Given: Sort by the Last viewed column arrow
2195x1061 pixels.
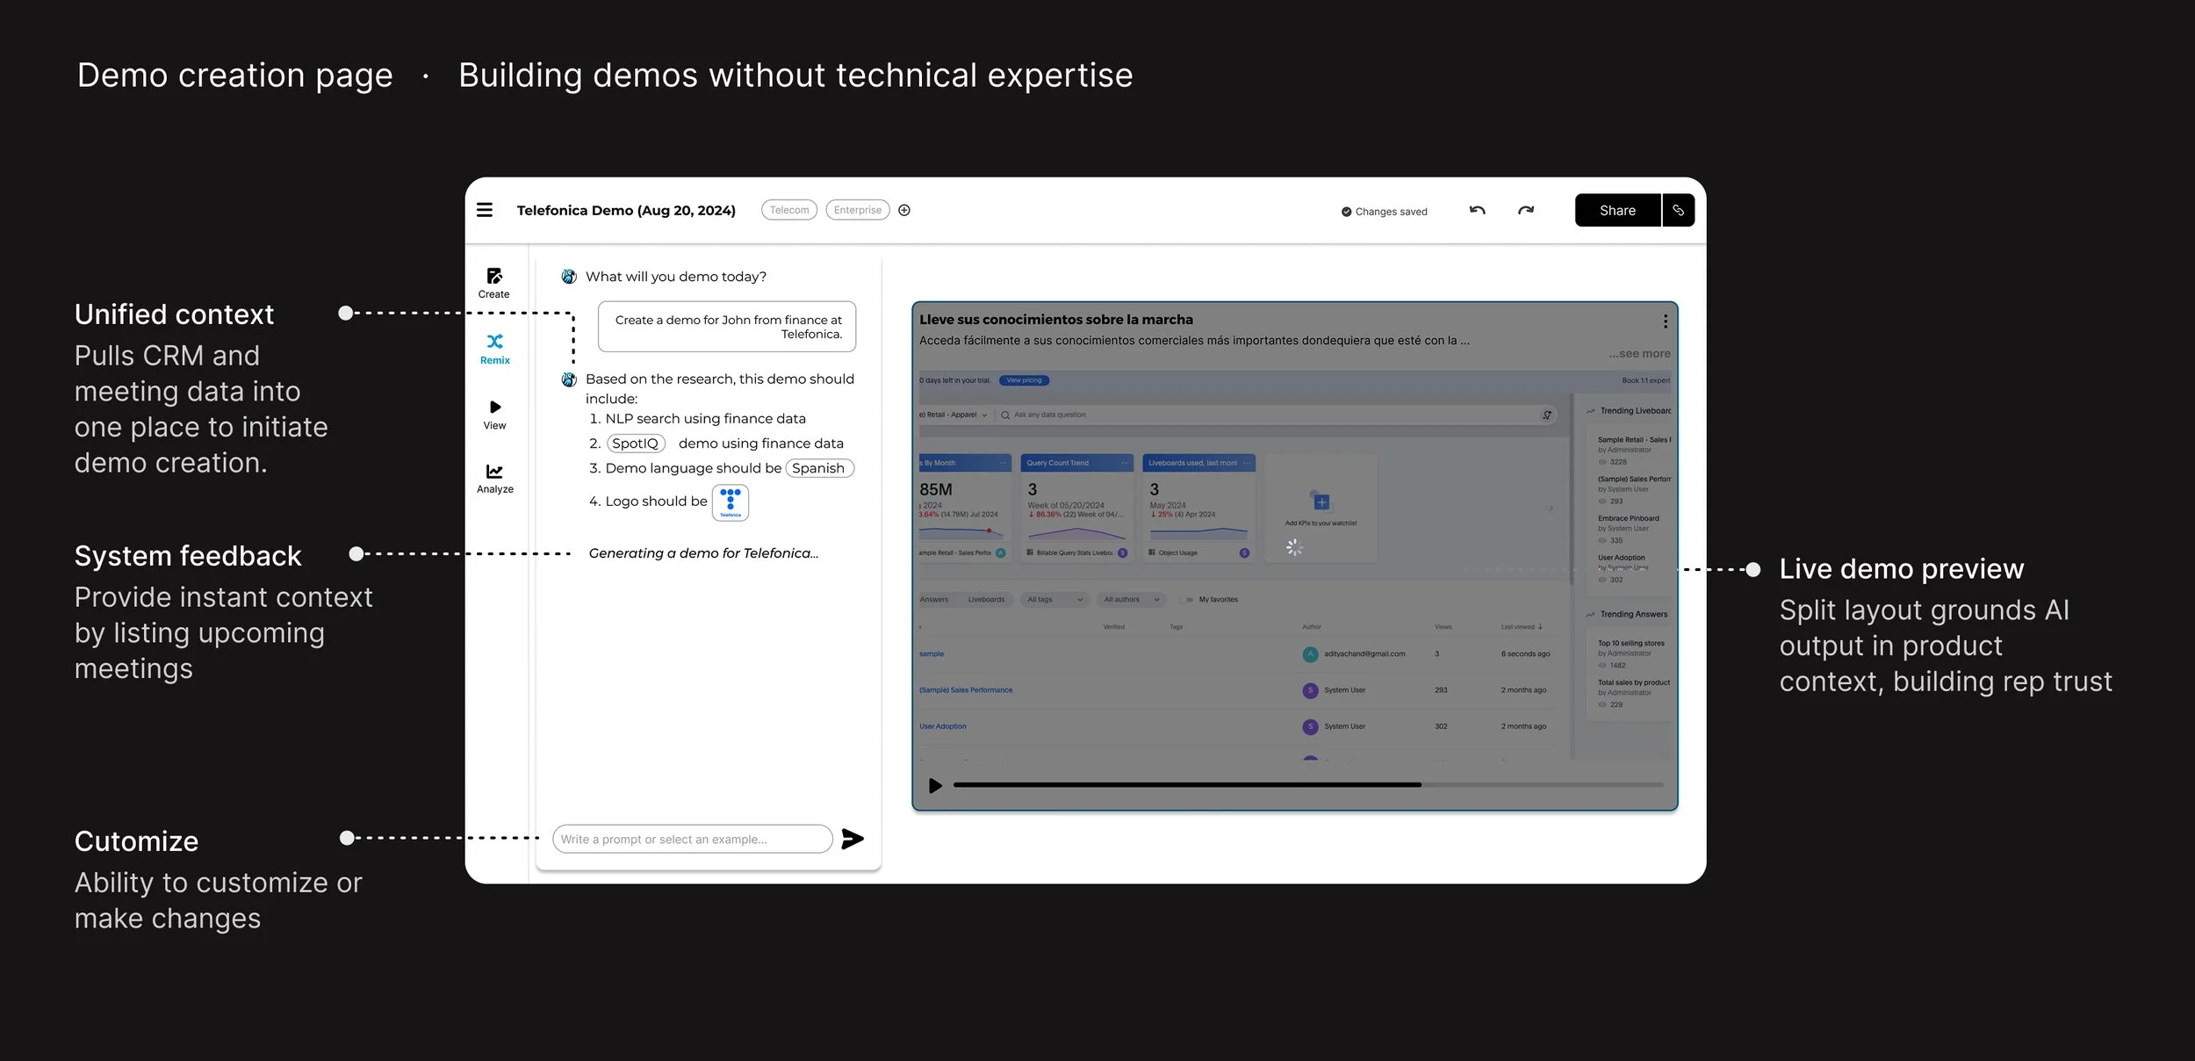Looking at the screenshot, I should (x=1540, y=627).
